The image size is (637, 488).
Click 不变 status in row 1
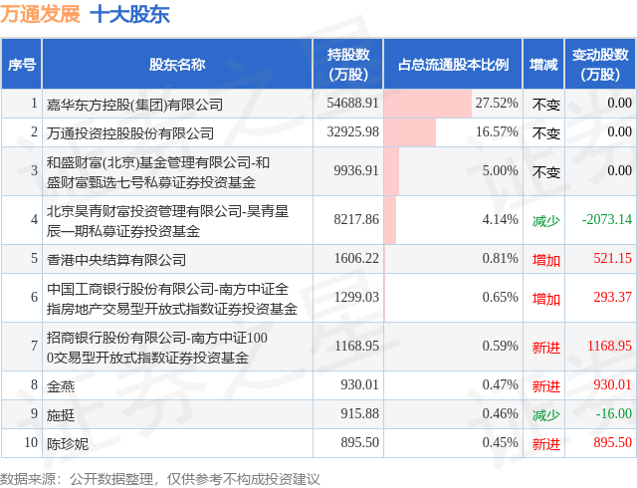tap(546, 105)
